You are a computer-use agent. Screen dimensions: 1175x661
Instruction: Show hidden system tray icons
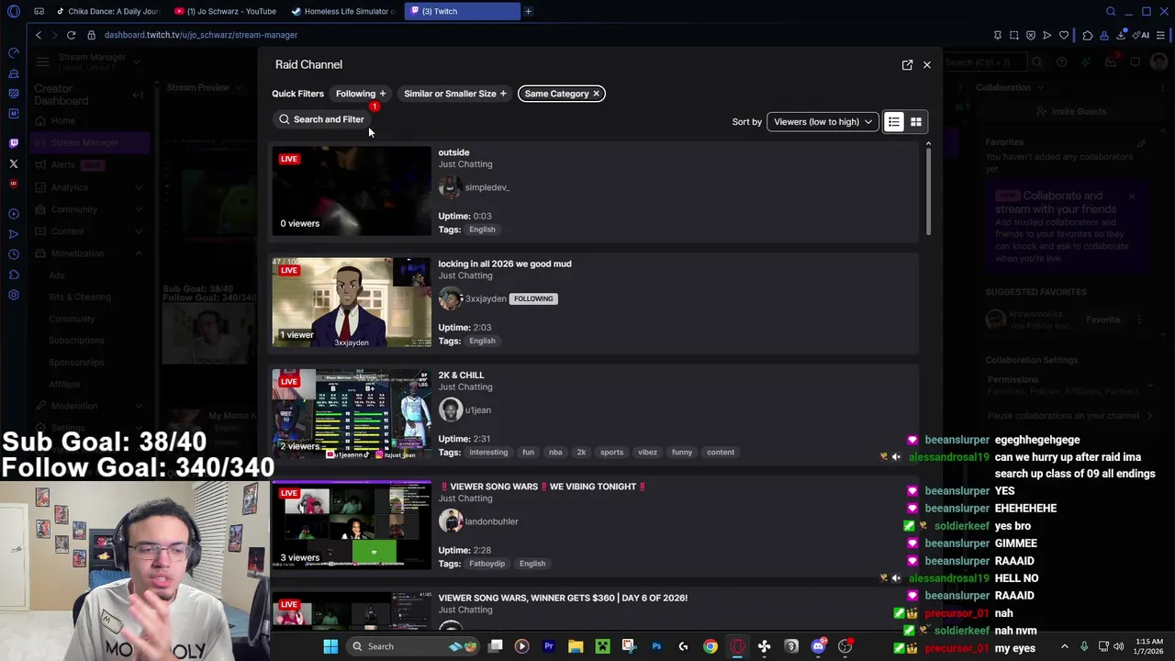(1064, 646)
